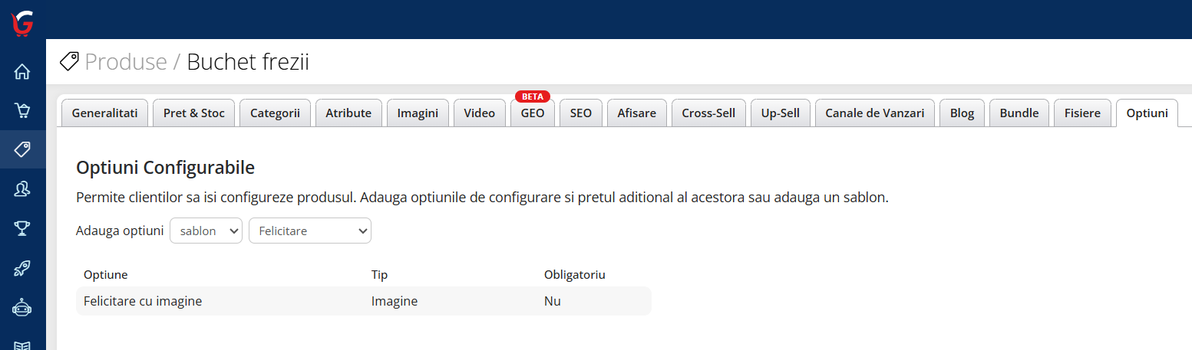Viewport: 1192px width, 350px height.
Task: Open the Video tab
Action: (480, 113)
